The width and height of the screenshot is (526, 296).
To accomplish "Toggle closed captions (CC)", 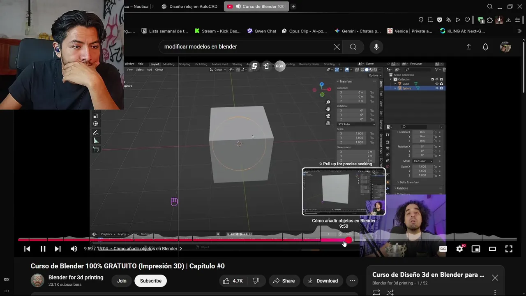I will click(x=443, y=249).
